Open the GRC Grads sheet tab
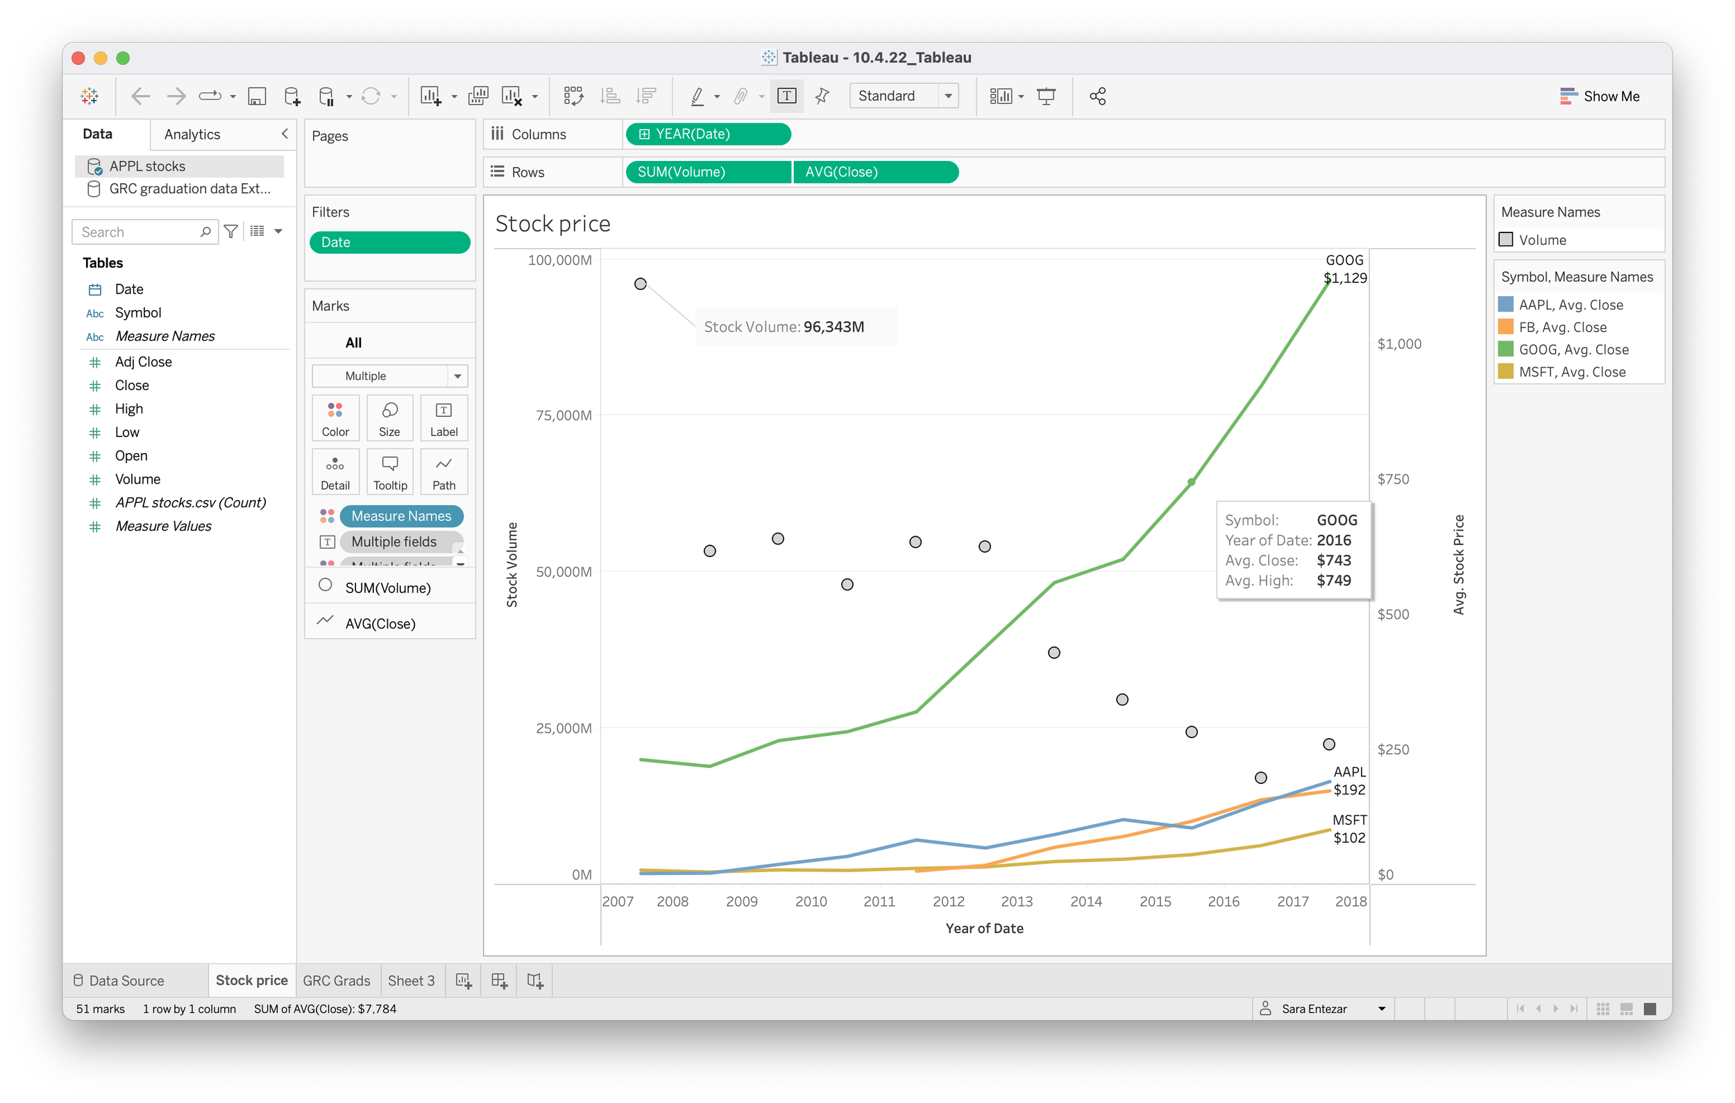Image resolution: width=1735 pixels, height=1103 pixels. pyautogui.click(x=337, y=980)
